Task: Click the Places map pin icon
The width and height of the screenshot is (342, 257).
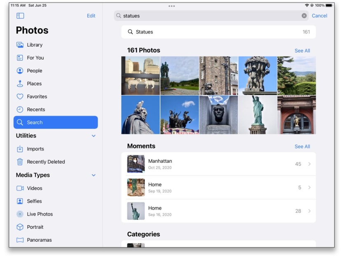Action: tap(20, 83)
